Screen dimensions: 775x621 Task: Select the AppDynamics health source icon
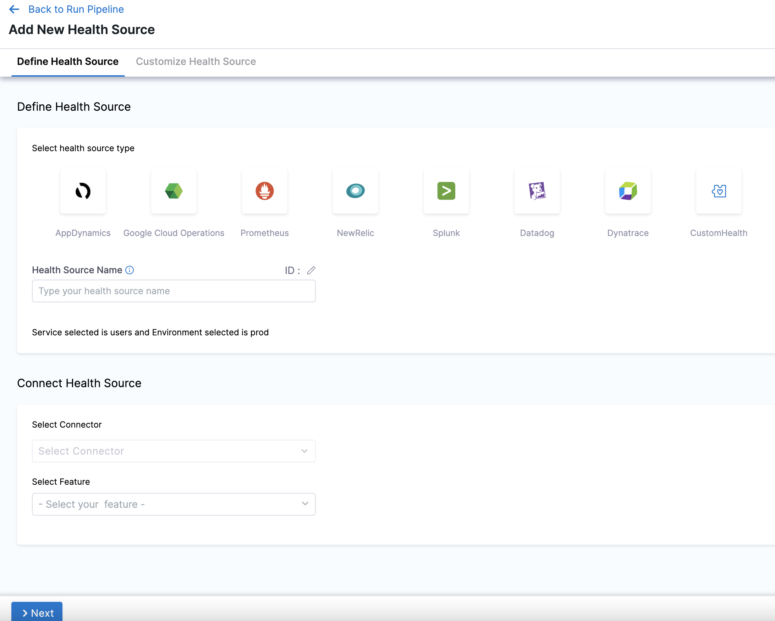83,191
